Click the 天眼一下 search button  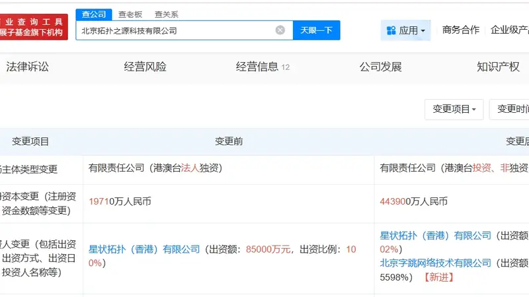pos(317,30)
